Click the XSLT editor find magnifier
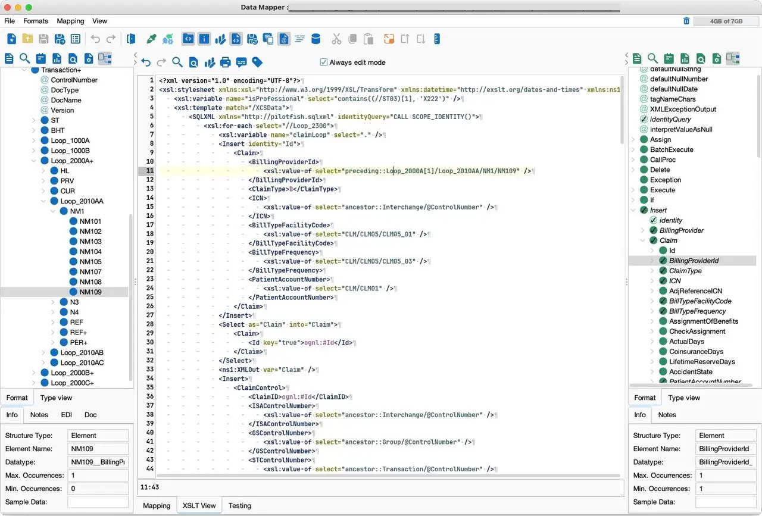The height and width of the screenshot is (516, 762). (x=177, y=62)
